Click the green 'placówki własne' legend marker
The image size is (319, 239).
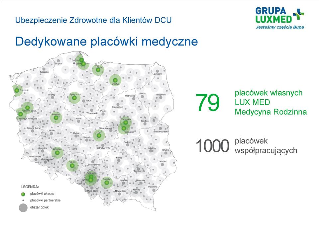pos(23,194)
